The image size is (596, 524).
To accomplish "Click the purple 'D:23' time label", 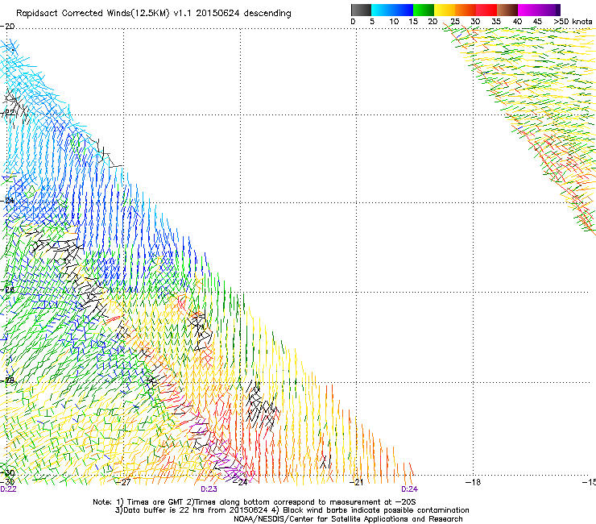I will 209,489.
